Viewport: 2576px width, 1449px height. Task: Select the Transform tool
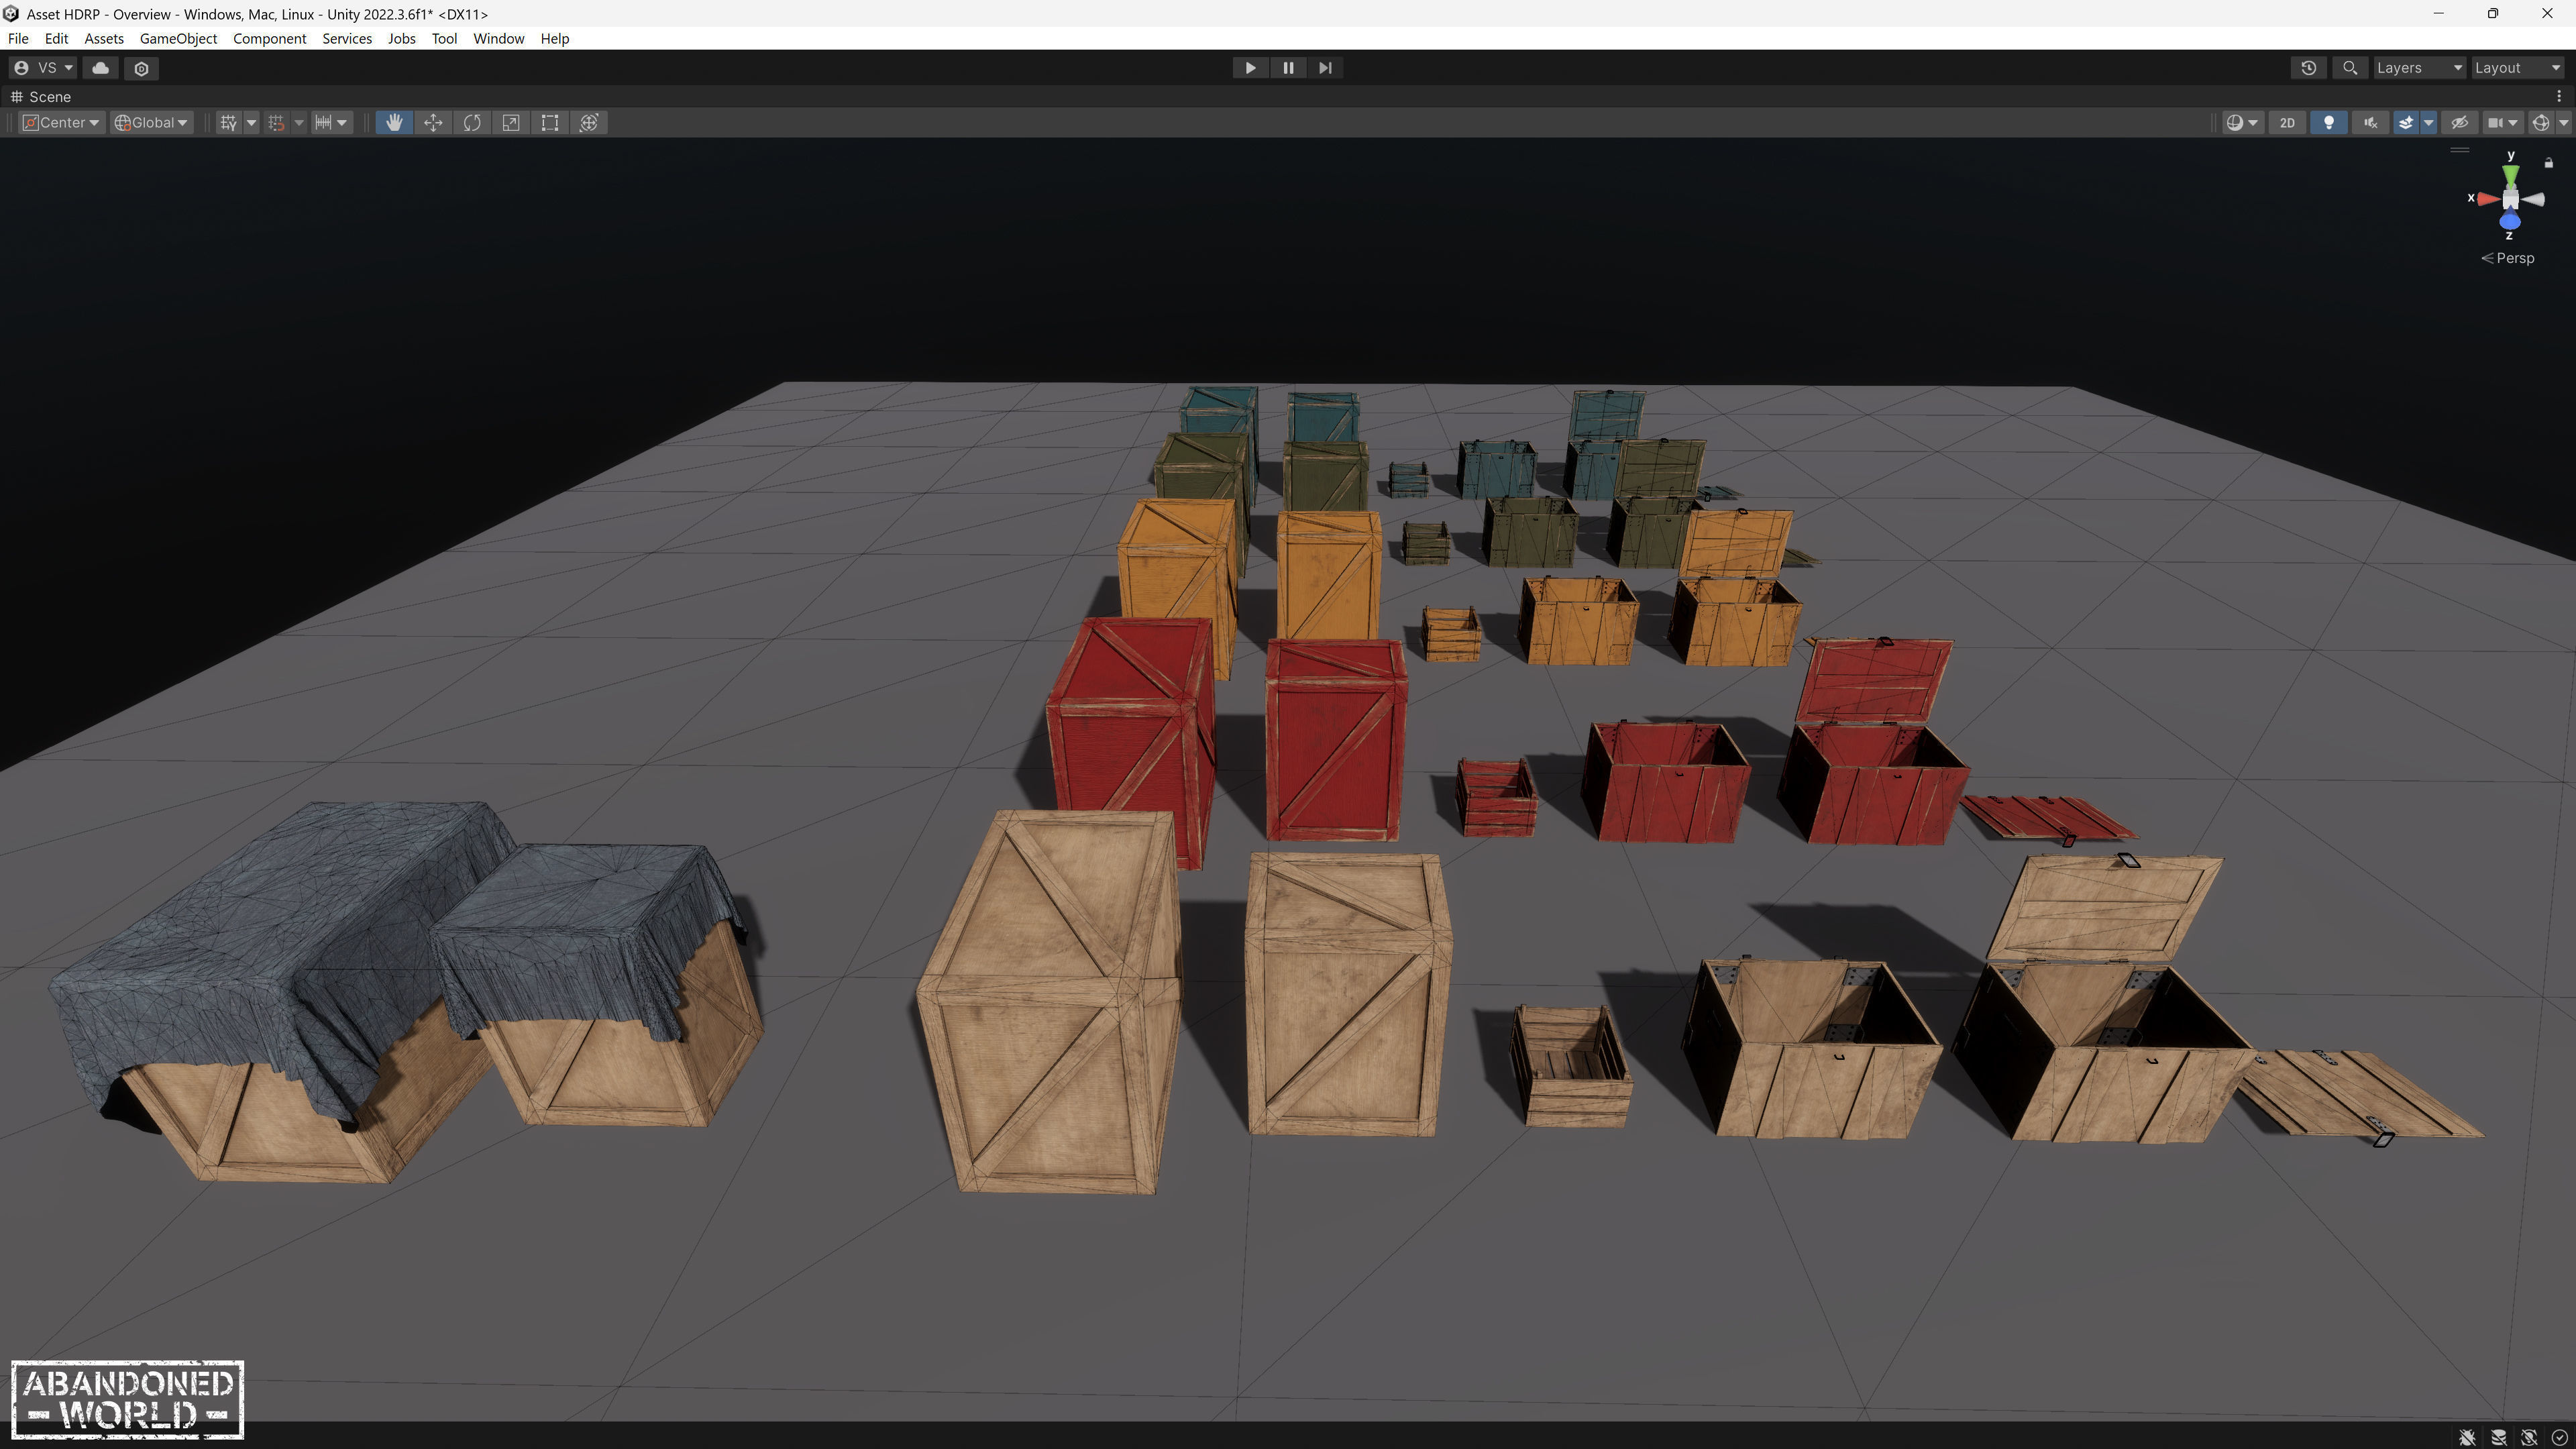589,122
